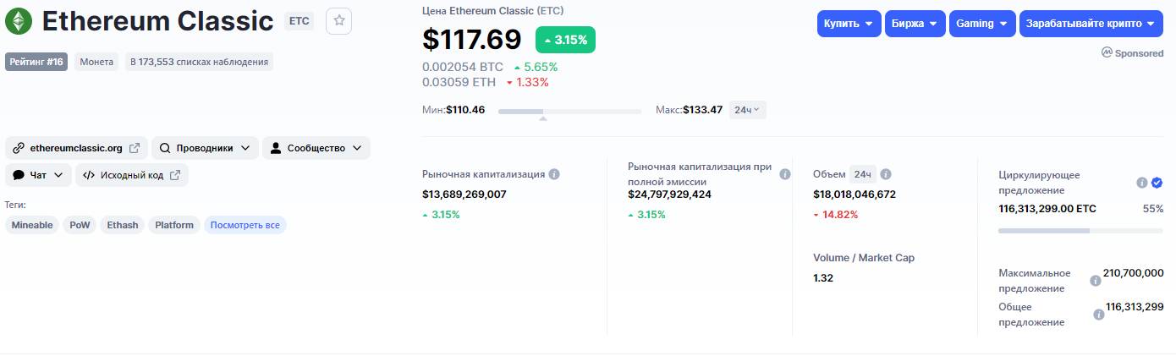Screen dimensions: 1176x356
Task: Click info icon beside fully diluted market cap
Action: pos(784,174)
